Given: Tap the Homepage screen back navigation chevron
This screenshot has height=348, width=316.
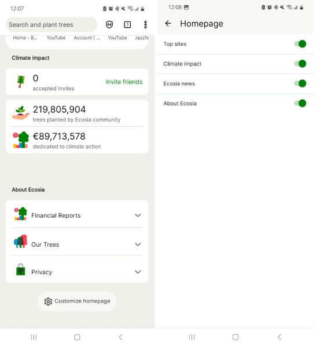Looking at the screenshot, I should [x=280, y=337].
